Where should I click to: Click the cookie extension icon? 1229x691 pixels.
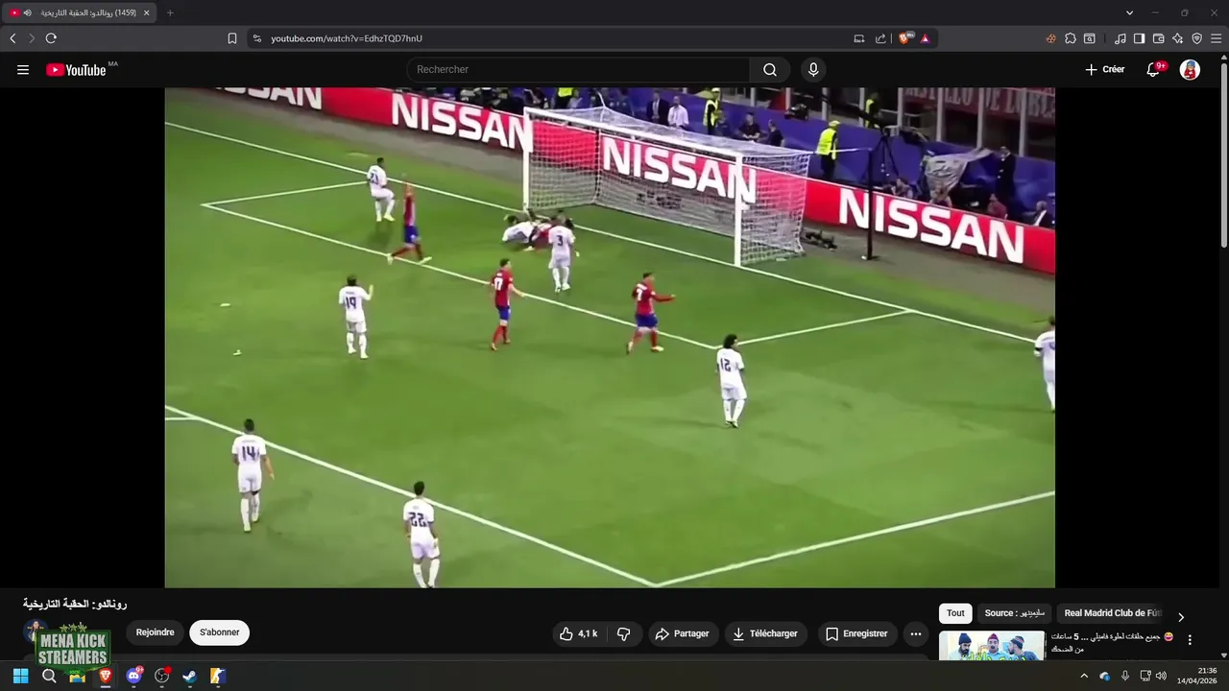coord(1051,38)
